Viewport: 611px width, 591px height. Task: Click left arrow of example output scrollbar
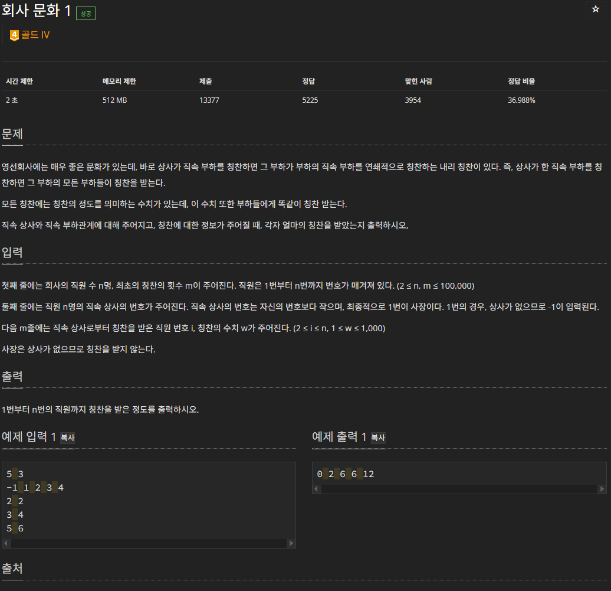coord(316,489)
